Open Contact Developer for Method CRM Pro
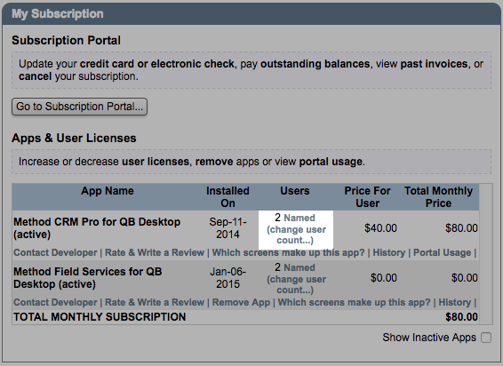 pyautogui.click(x=55, y=252)
